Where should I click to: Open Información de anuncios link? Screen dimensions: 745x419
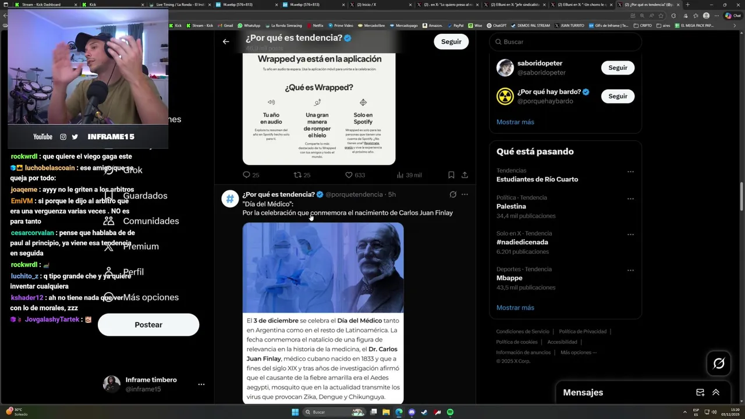[x=523, y=352]
